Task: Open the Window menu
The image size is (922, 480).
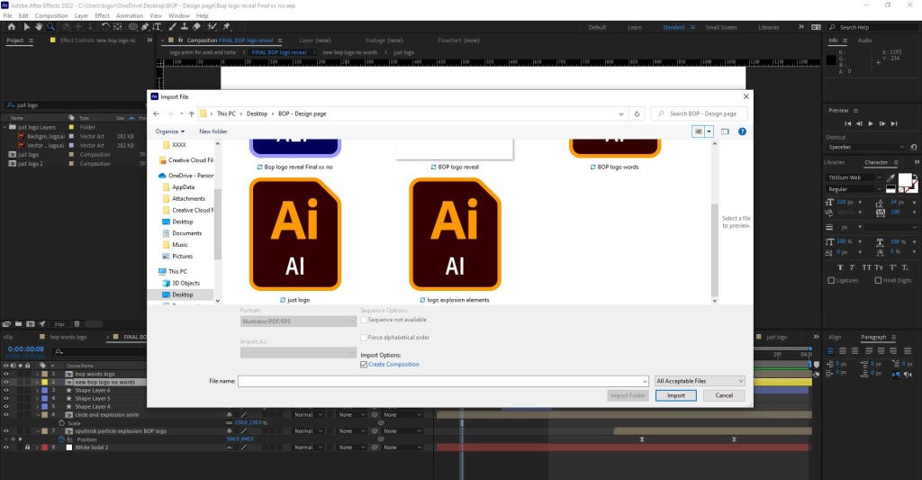Action: point(179,16)
